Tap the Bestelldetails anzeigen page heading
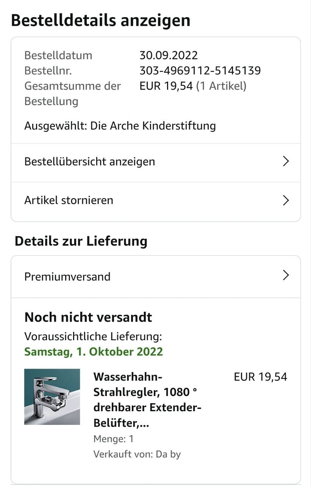 (x=101, y=20)
